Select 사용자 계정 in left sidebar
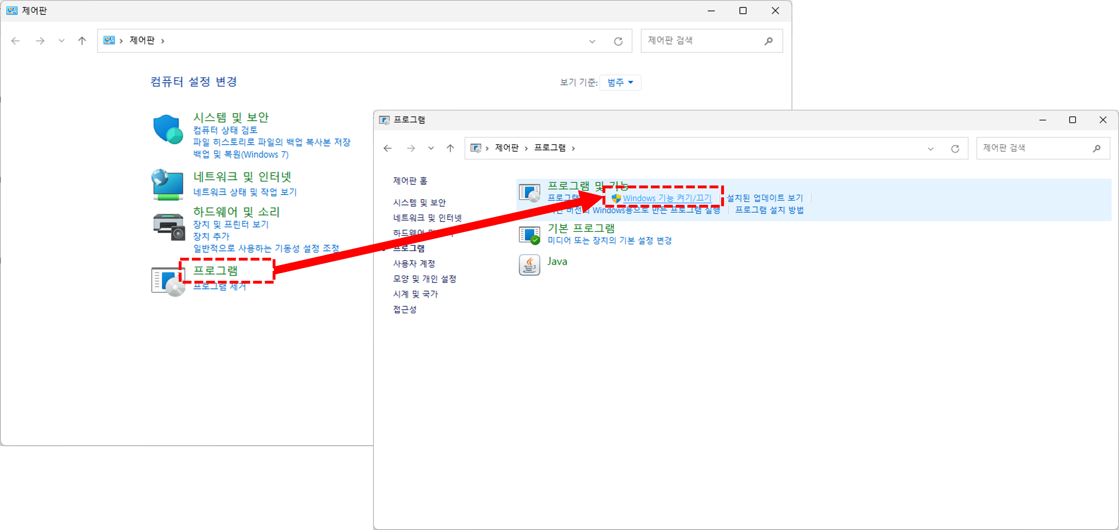This screenshot has width=1119, height=530. (414, 263)
